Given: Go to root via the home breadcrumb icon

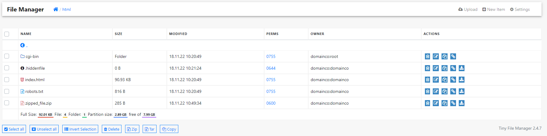Looking at the screenshot, I should click(x=56, y=9).
